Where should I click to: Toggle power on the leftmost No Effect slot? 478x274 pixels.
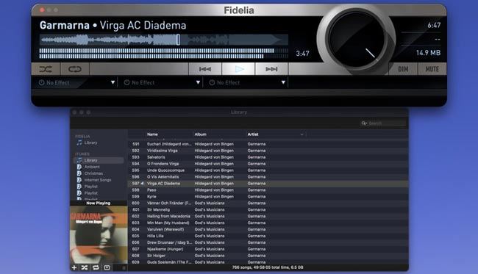[x=41, y=82]
